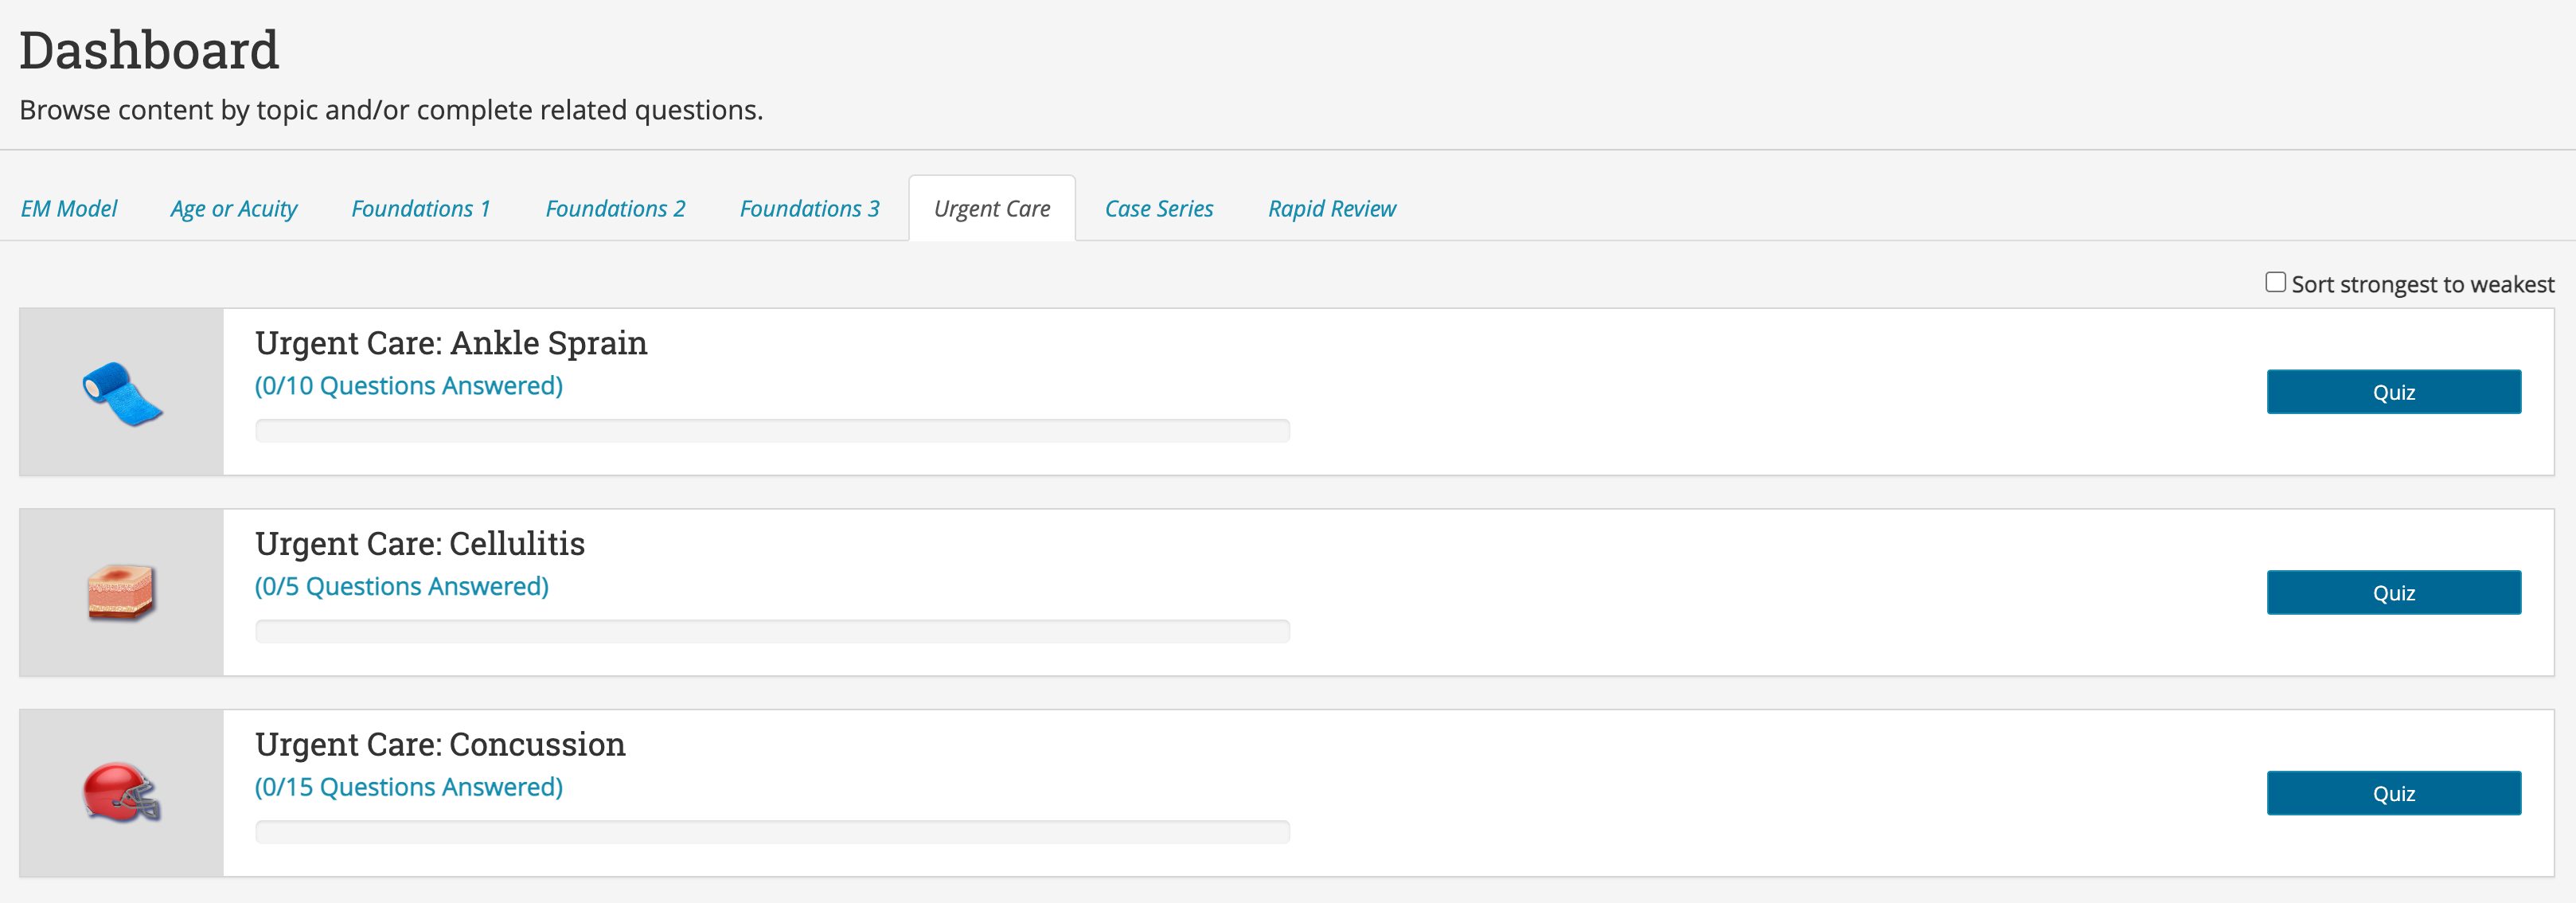Click the Urgent Care: Concussion title

point(440,743)
